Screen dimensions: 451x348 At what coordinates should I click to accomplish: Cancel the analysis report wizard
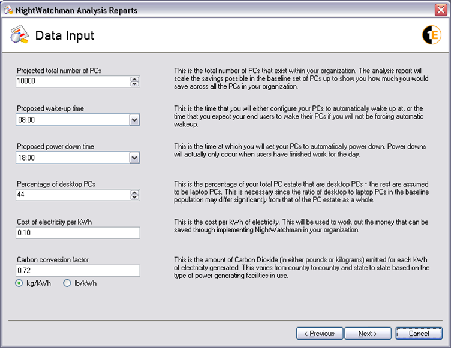coord(419,333)
